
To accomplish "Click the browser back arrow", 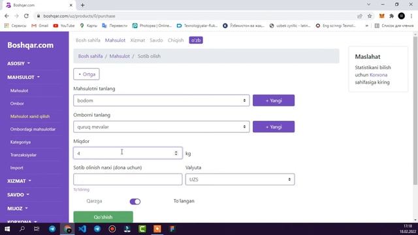I will pos(7,16).
